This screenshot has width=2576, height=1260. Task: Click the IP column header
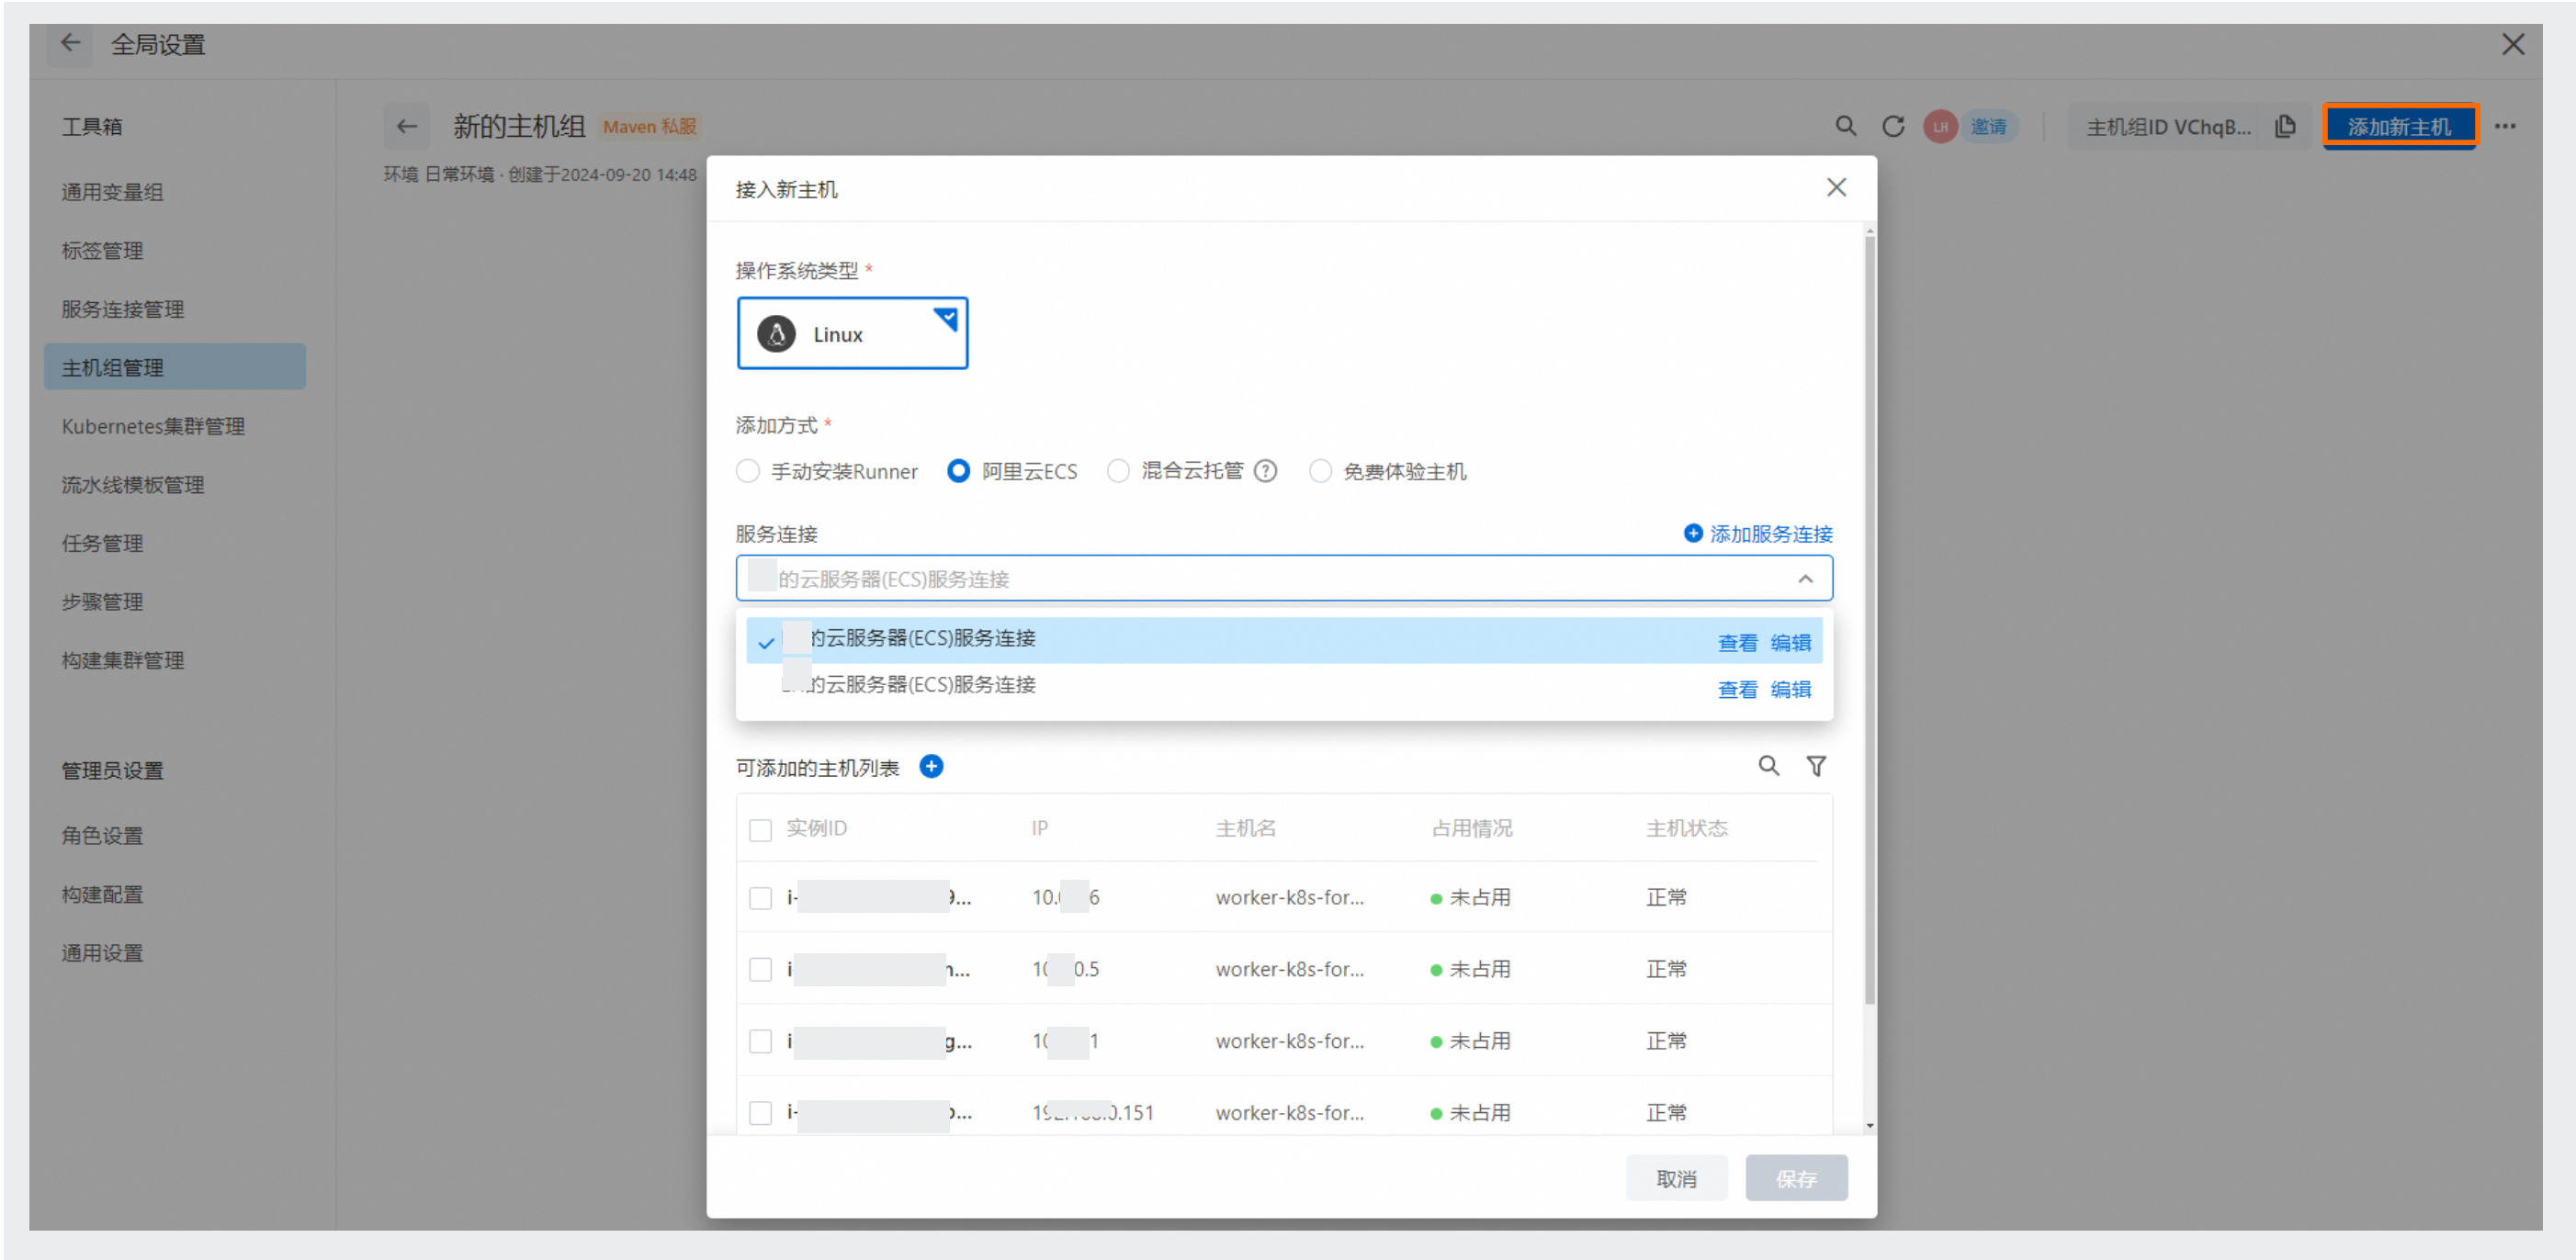(1040, 828)
